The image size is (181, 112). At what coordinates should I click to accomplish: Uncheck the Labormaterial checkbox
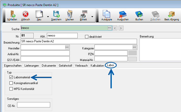pyautogui.click(x=11, y=77)
